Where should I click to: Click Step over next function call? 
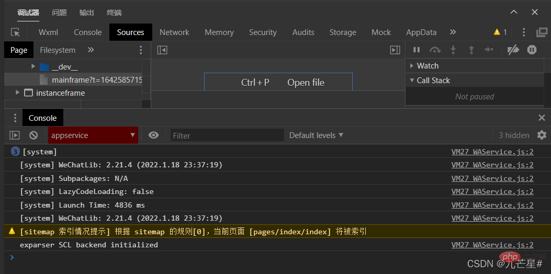[x=435, y=50]
